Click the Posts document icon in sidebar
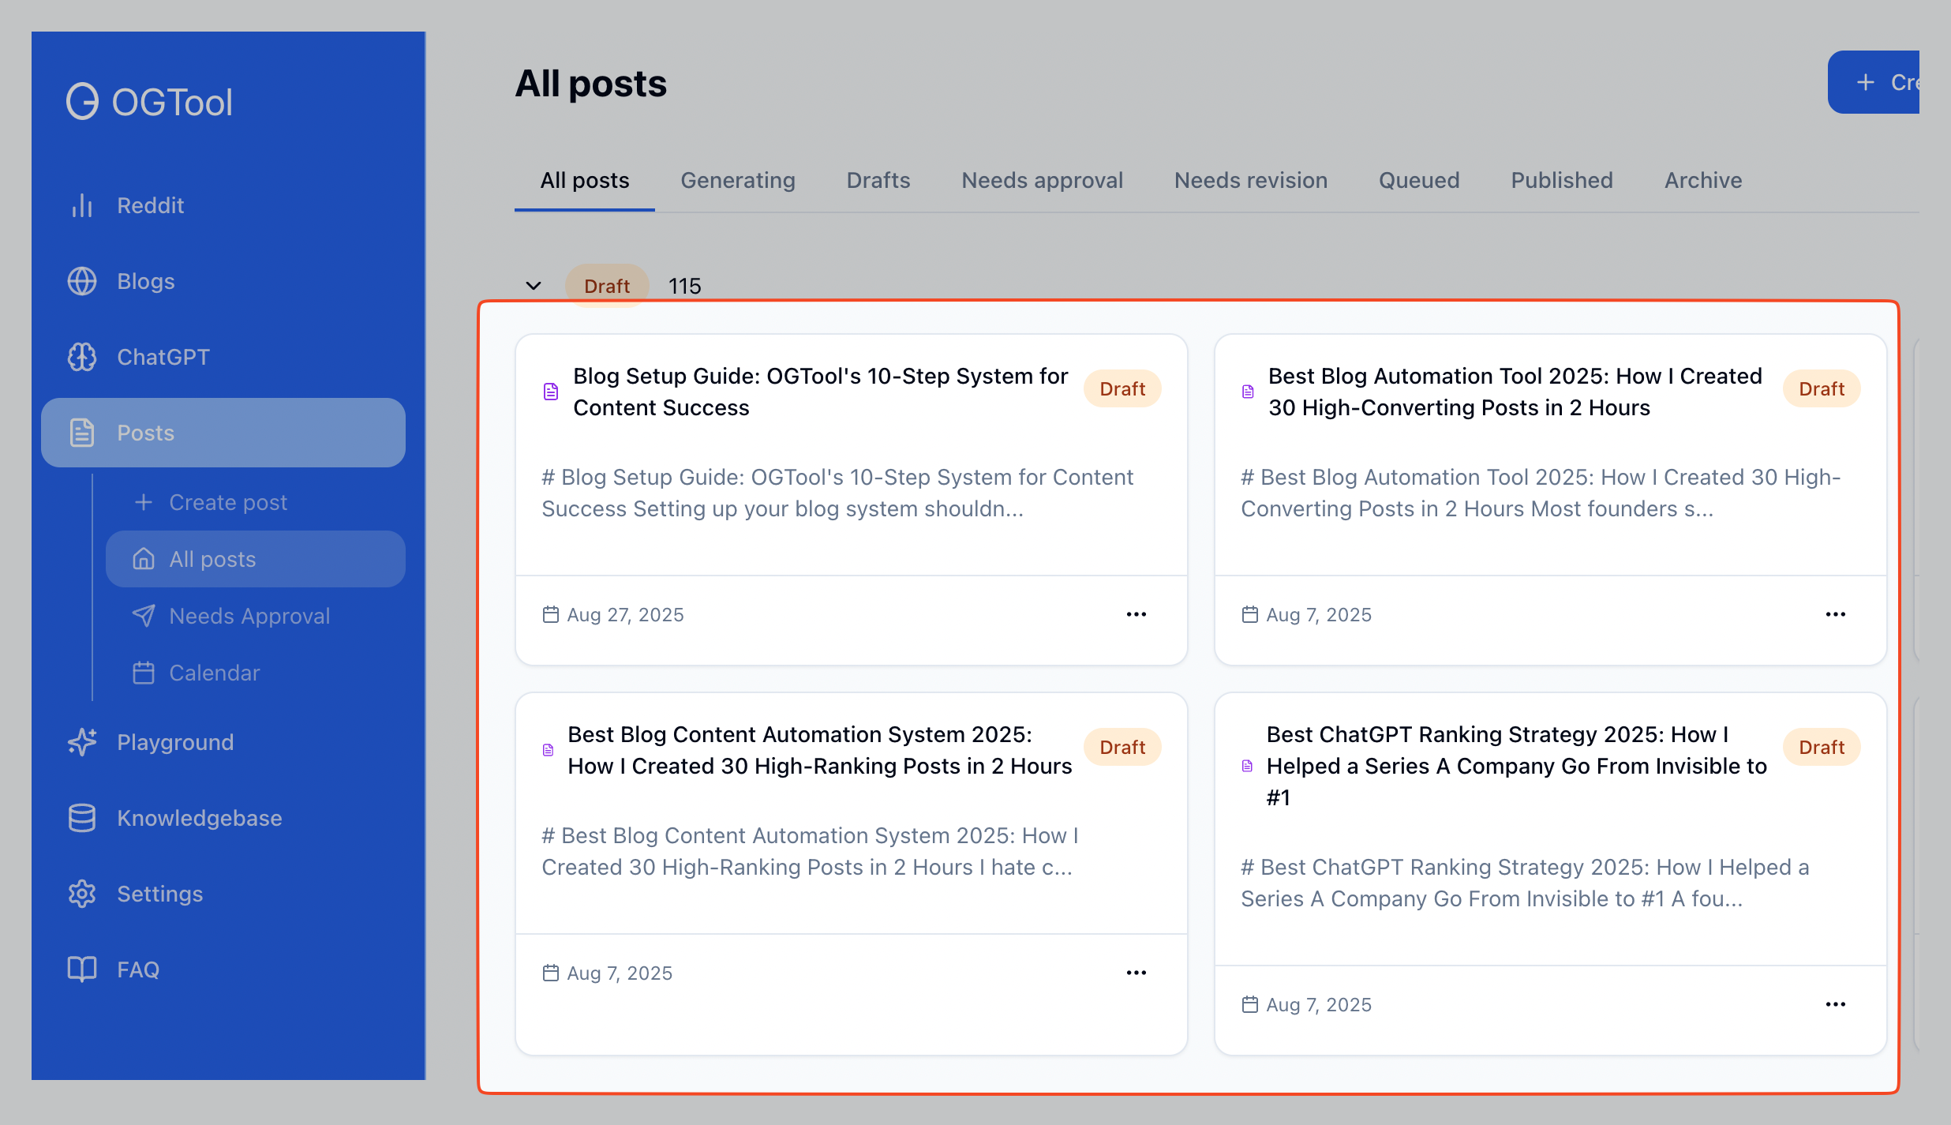The width and height of the screenshot is (1951, 1125). click(x=82, y=433)
